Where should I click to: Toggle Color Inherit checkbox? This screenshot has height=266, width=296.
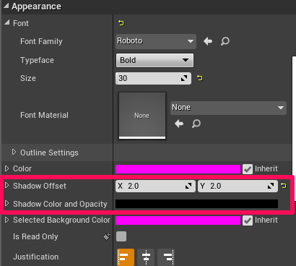pyautogui.click(x=248, y=169)
